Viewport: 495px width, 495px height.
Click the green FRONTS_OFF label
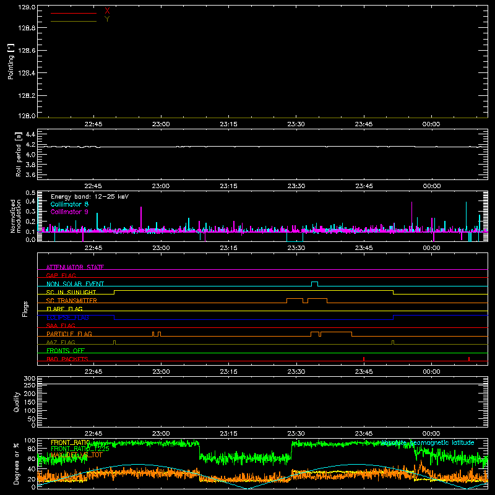point(66,351)
